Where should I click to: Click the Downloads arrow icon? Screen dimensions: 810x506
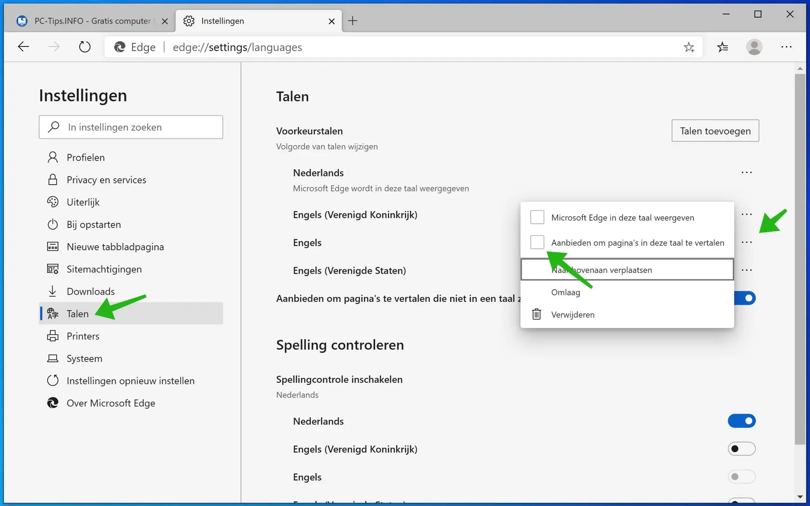pyautogui.click(x=53, y=291)
